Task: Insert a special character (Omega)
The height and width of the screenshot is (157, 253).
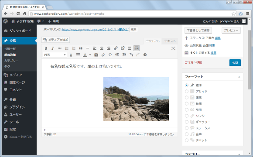Action: point(110,55)
